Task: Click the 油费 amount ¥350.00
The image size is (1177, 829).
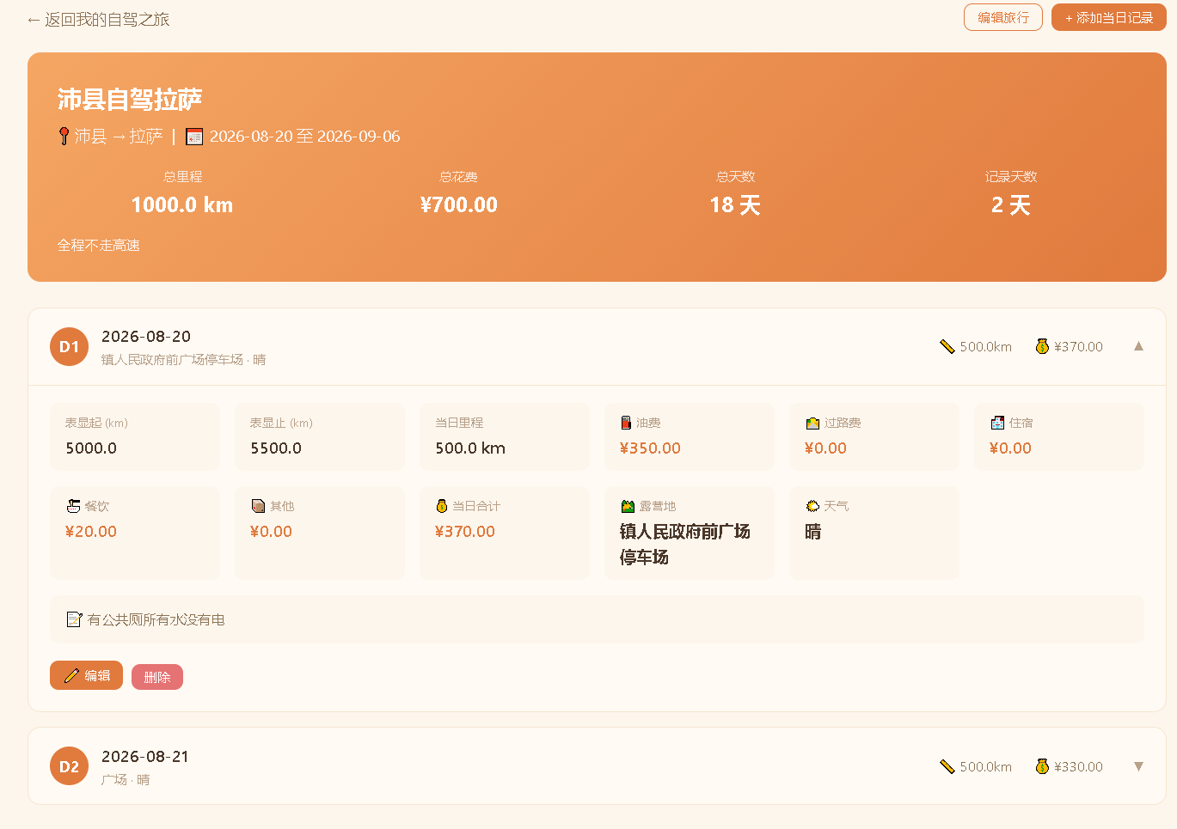Action: tap(650, 448)
